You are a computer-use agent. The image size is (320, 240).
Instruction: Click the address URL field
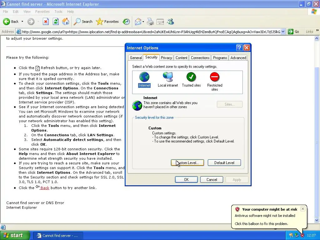151,32
